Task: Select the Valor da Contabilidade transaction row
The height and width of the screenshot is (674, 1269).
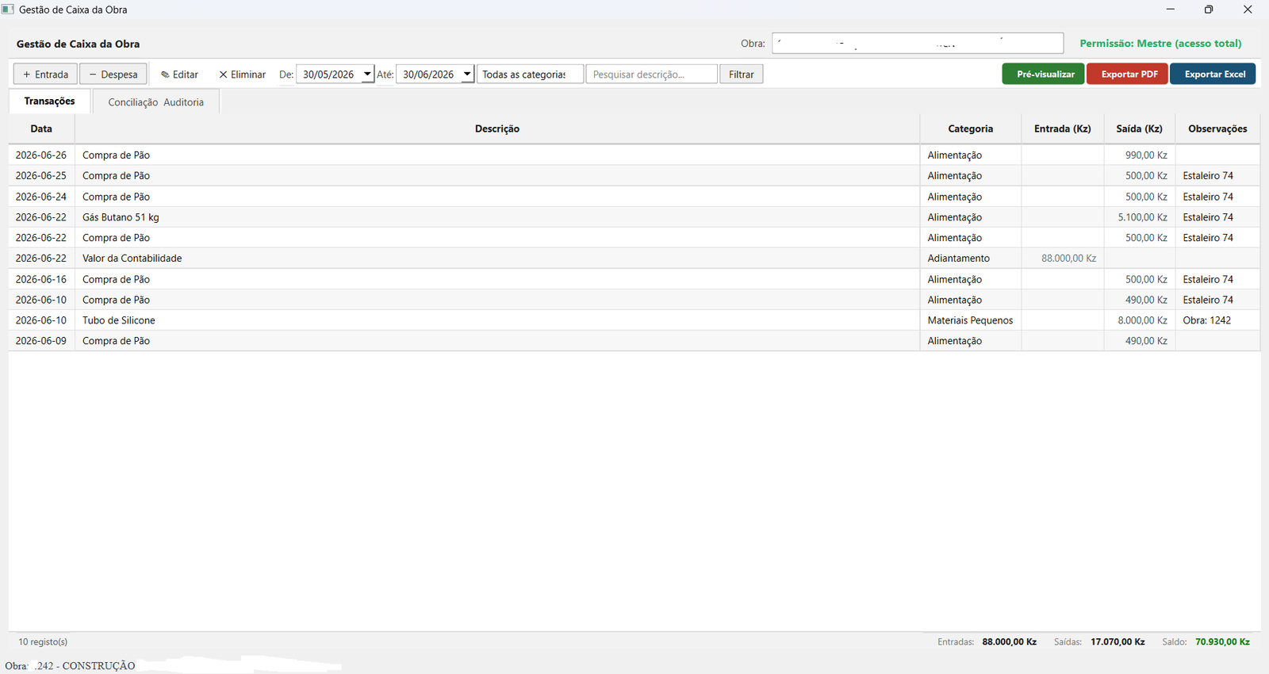Action: (634, 258)
